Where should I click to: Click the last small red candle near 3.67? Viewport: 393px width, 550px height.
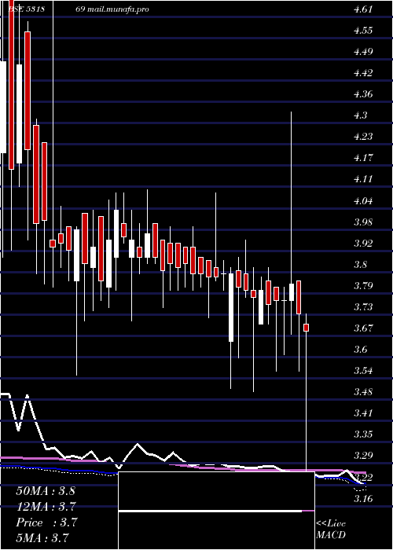[307, 328]
